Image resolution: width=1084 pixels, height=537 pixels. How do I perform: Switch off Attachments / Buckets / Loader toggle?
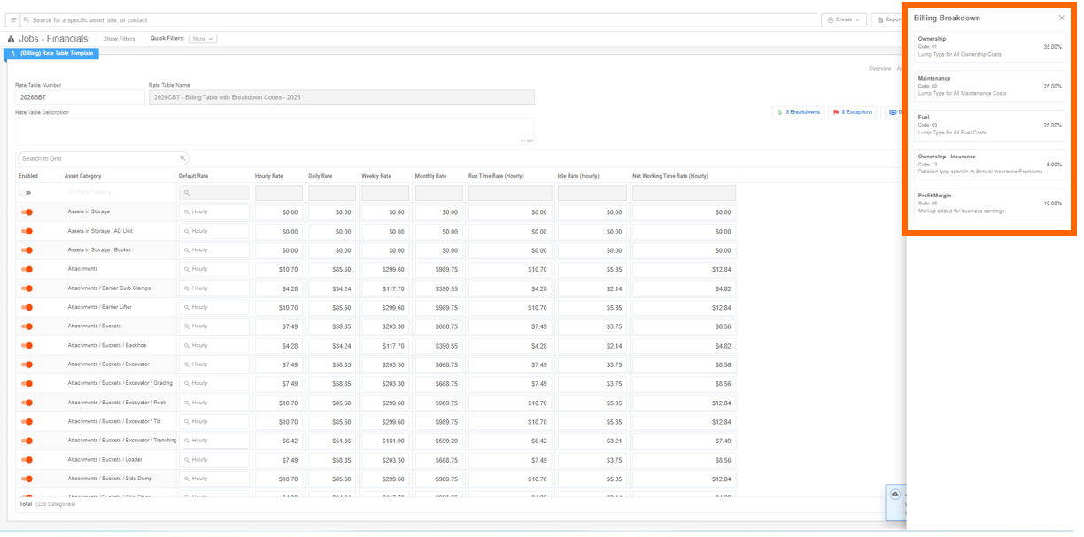pos(27,460)
